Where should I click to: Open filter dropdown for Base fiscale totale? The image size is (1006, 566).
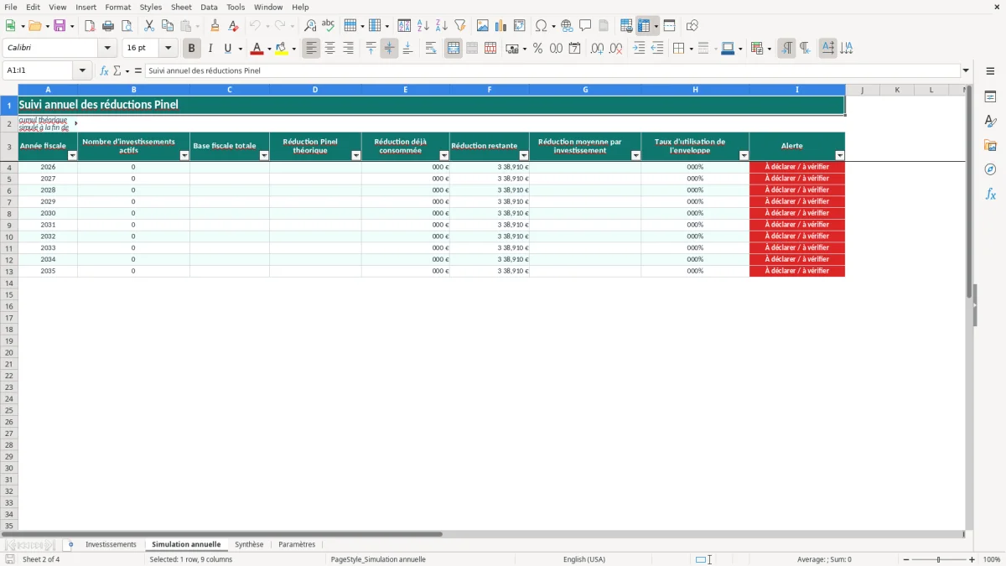[x=264, y=156]
